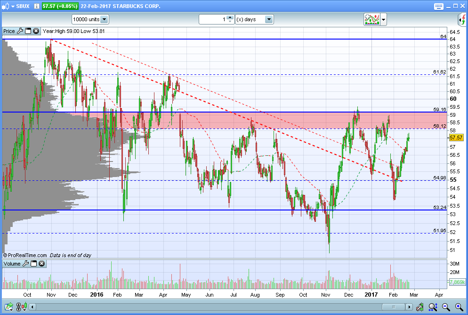Click the scrollbar left arrow

[32, 307]
